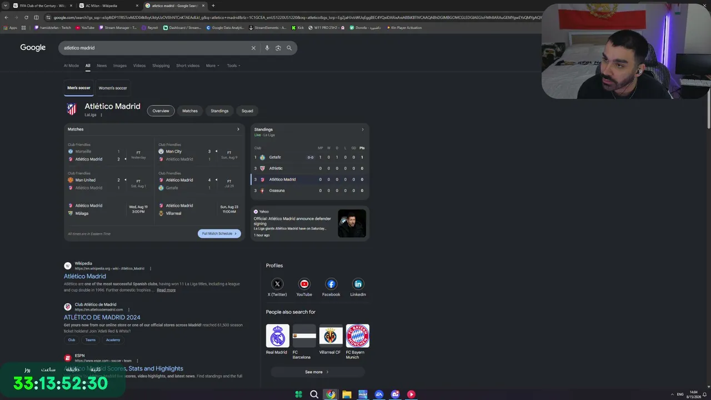
Task: Focus the Google search input field
Action: click(x=156, y=48)
